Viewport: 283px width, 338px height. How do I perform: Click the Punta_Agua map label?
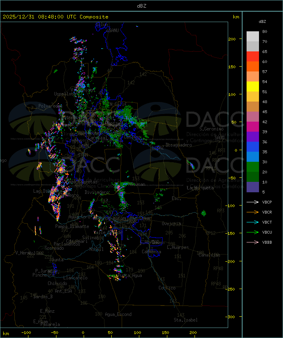(130, 275)
